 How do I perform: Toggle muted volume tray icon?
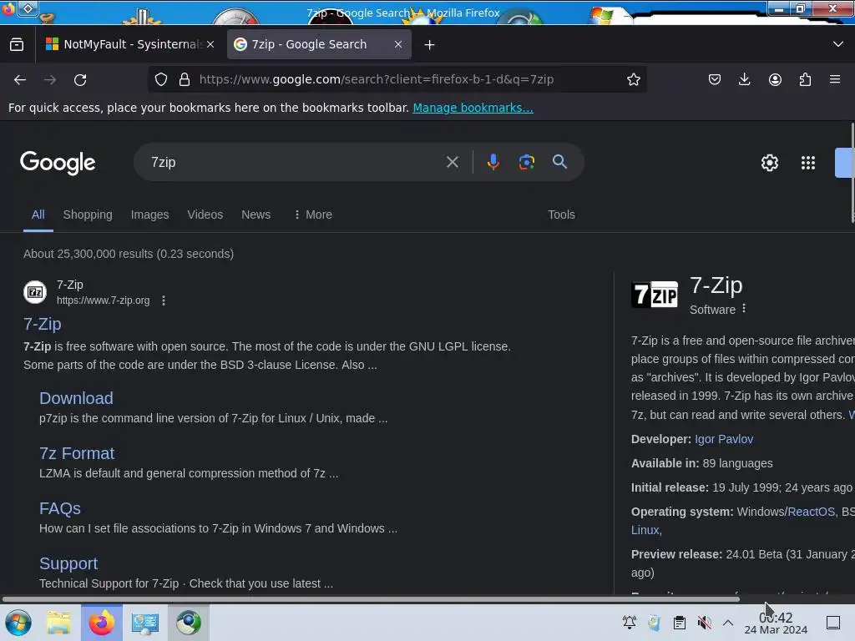point(704,623)
